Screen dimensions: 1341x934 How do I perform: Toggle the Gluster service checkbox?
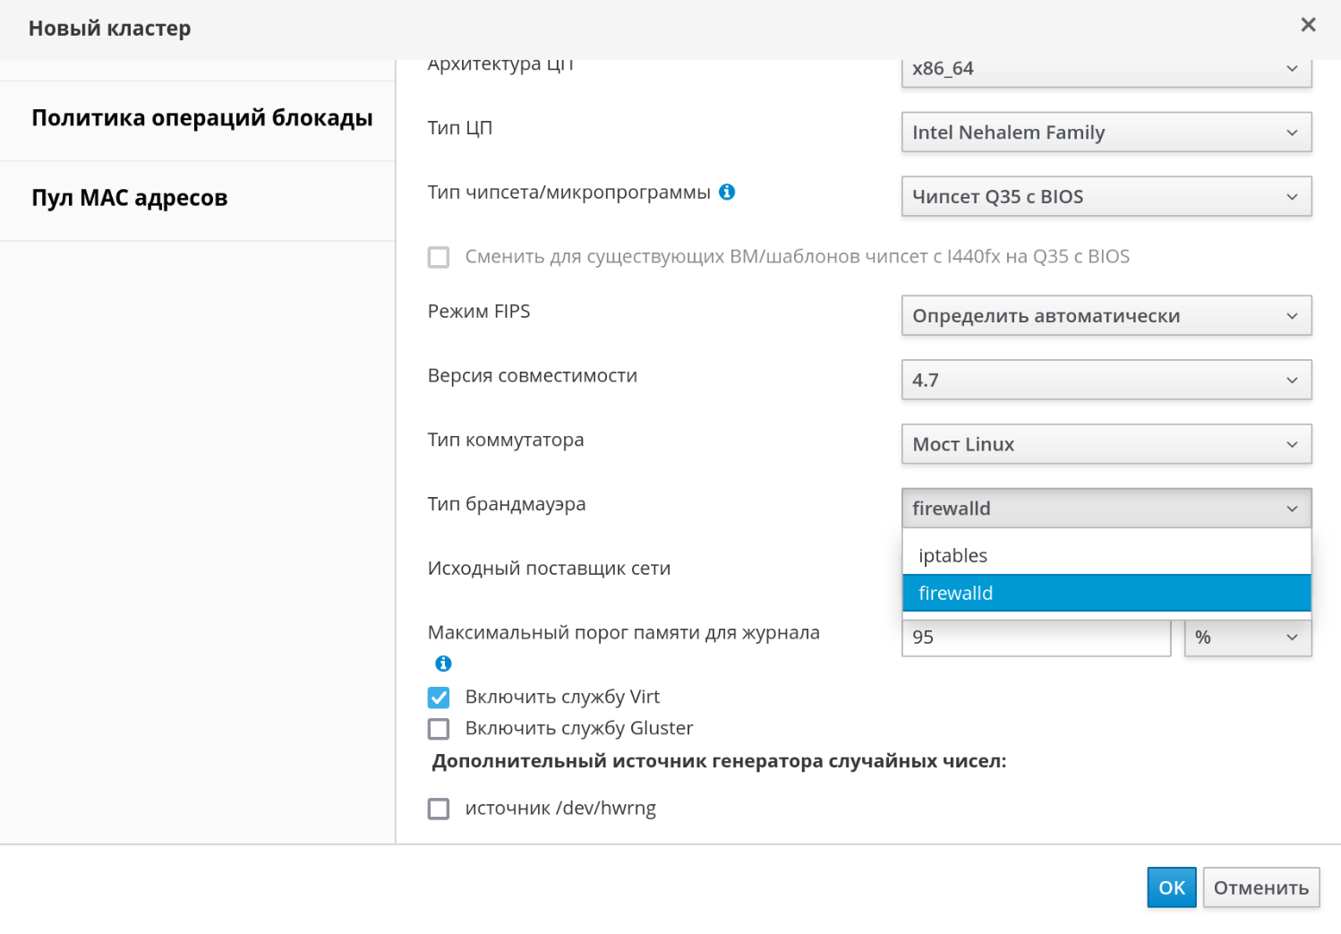coord(439,729)
